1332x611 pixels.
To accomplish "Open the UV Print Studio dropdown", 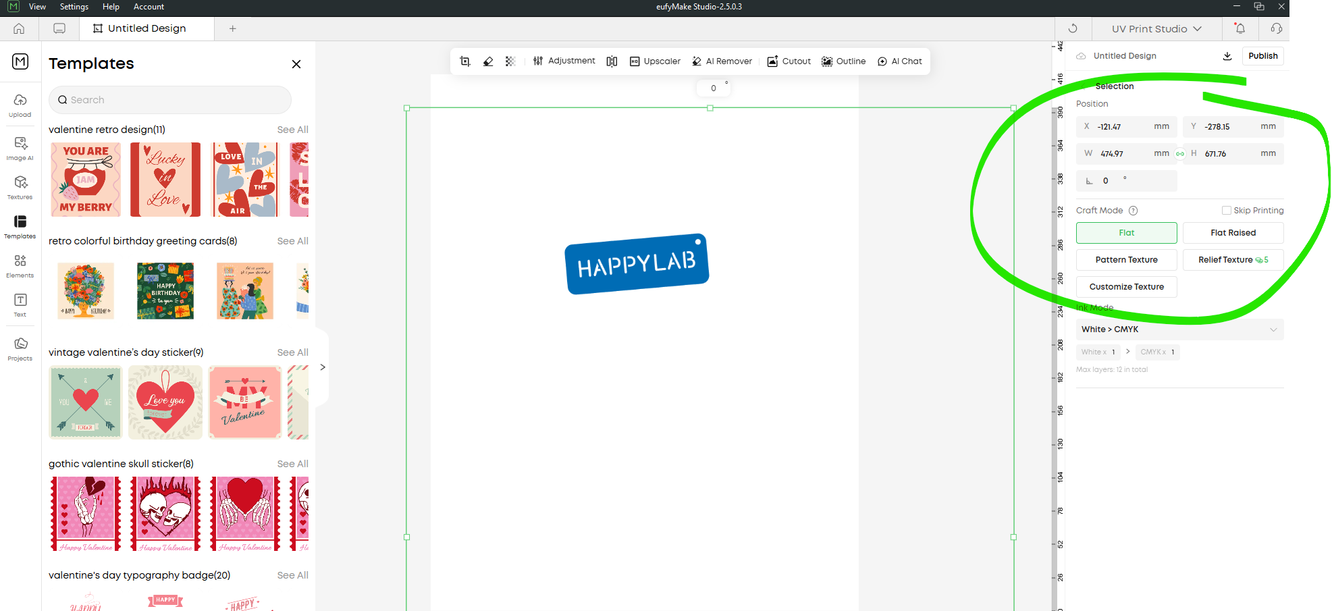I will click(1156, 29).
